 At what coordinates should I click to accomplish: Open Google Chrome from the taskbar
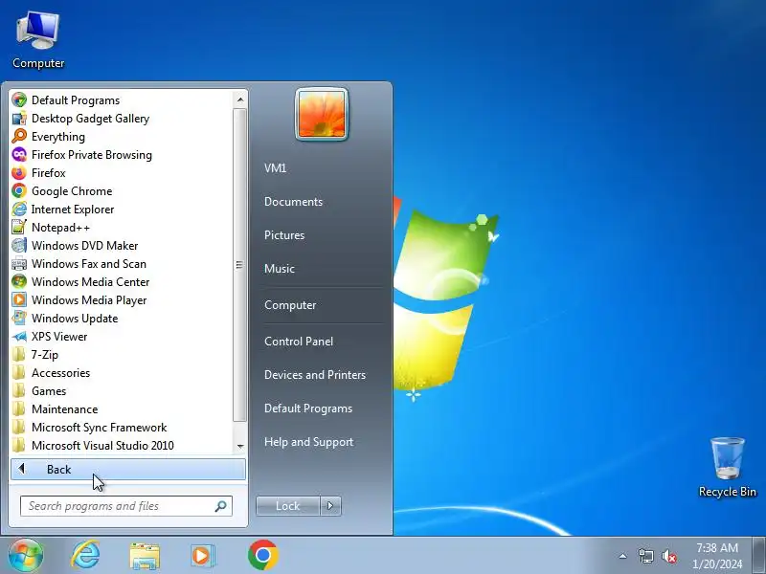[263, 556]
